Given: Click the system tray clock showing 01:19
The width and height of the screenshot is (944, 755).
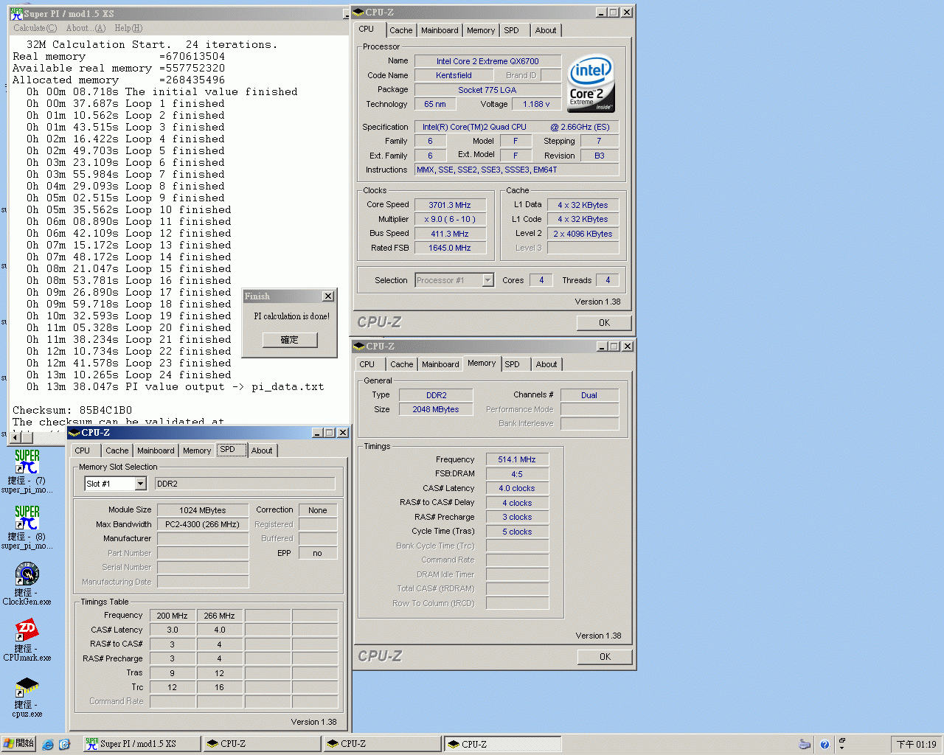Looking at the screenshot, I should click(x=916, y=745).
